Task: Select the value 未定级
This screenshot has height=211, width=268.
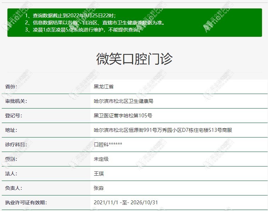Action: tap(101, 159)
